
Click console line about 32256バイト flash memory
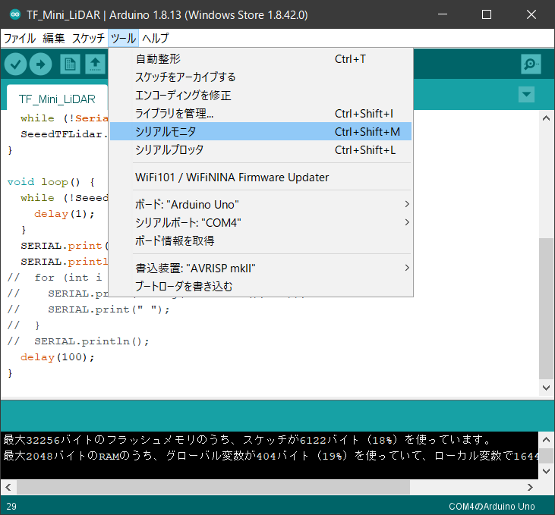point(247,440)
